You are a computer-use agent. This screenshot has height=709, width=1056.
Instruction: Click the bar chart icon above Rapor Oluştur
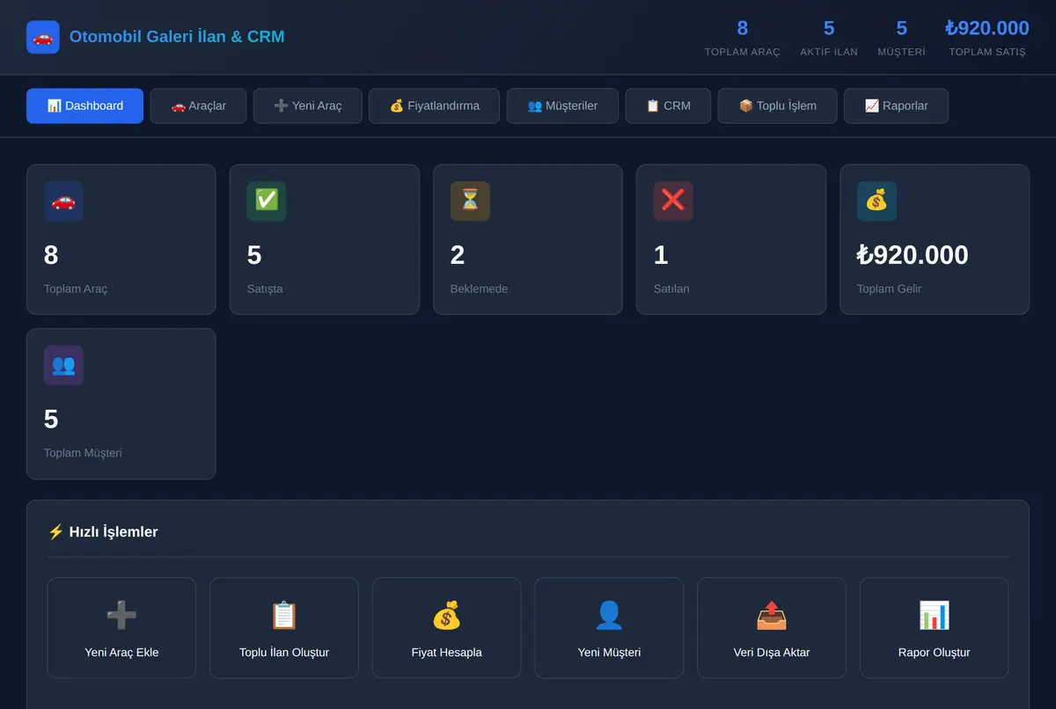pyautogui.click(x=935, y=615)
